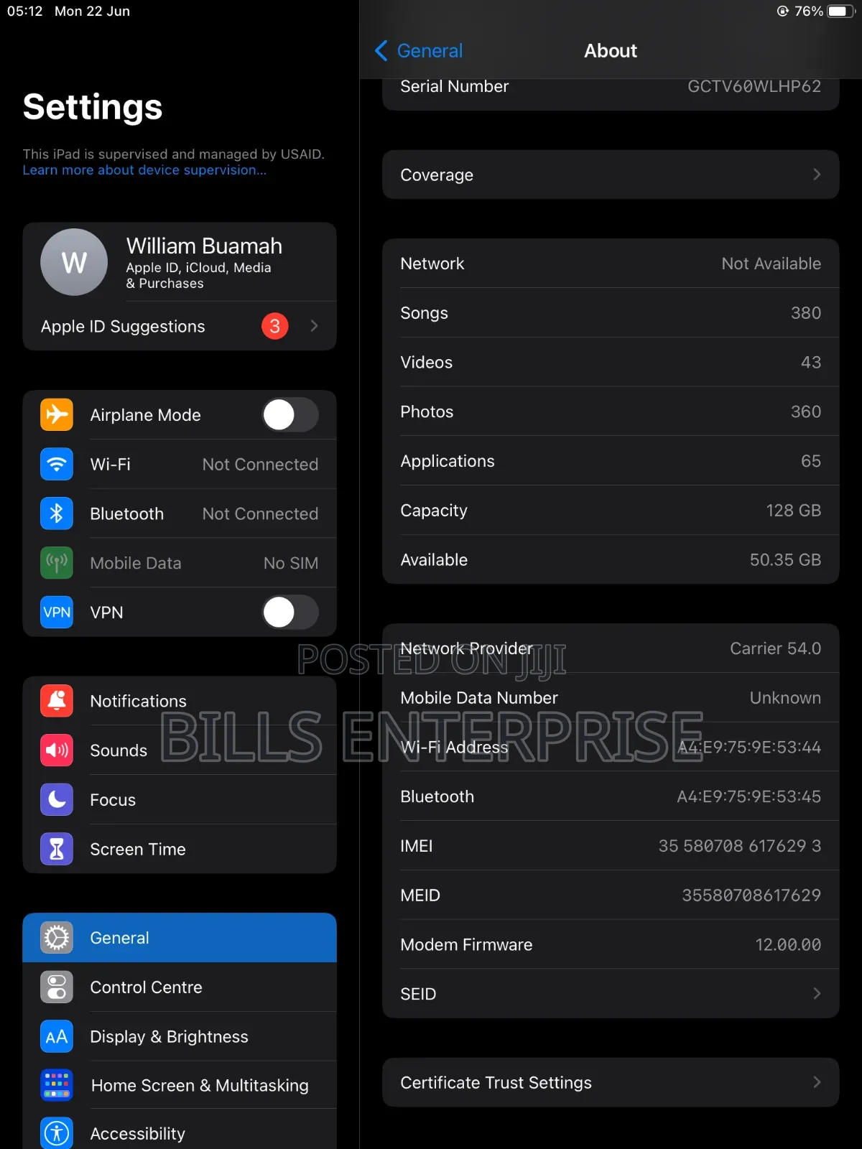The width and height of the screenshot is (862, 1149).
Task: Tap the Airplane Mode icon
Action: [x=57, y=414]
